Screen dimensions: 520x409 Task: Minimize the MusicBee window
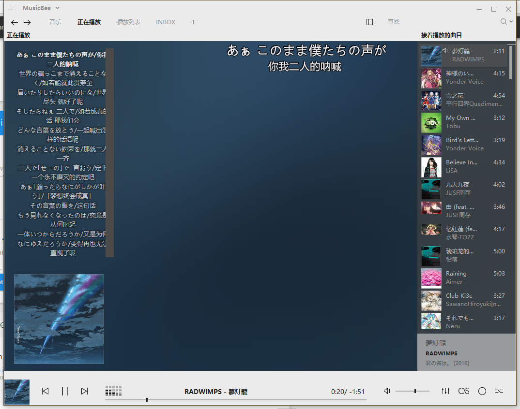(479, 9)
